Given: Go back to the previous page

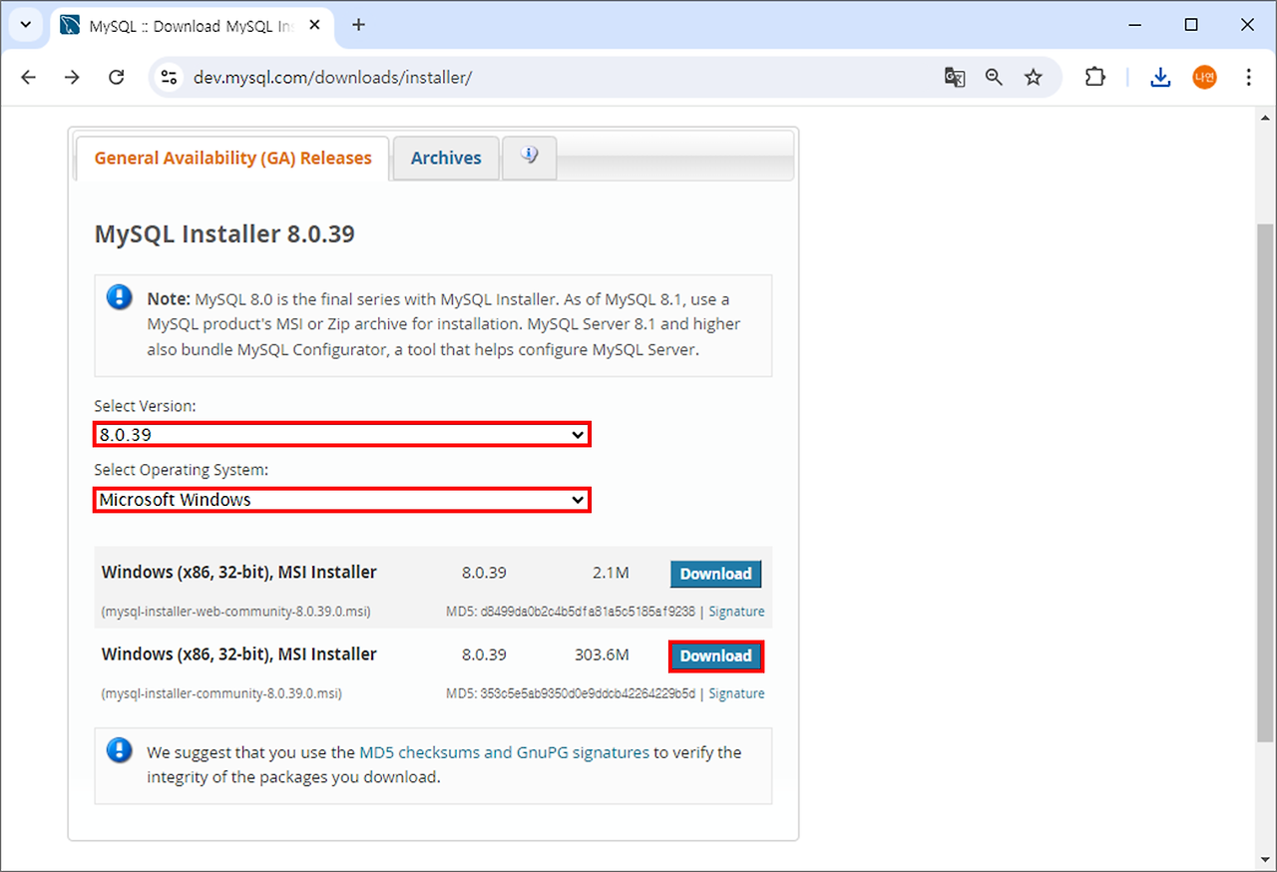Looking at the screenshot, I should point(28,77).
